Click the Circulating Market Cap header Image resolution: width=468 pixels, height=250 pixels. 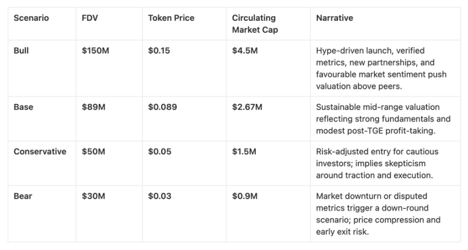[x=255, y=24]
